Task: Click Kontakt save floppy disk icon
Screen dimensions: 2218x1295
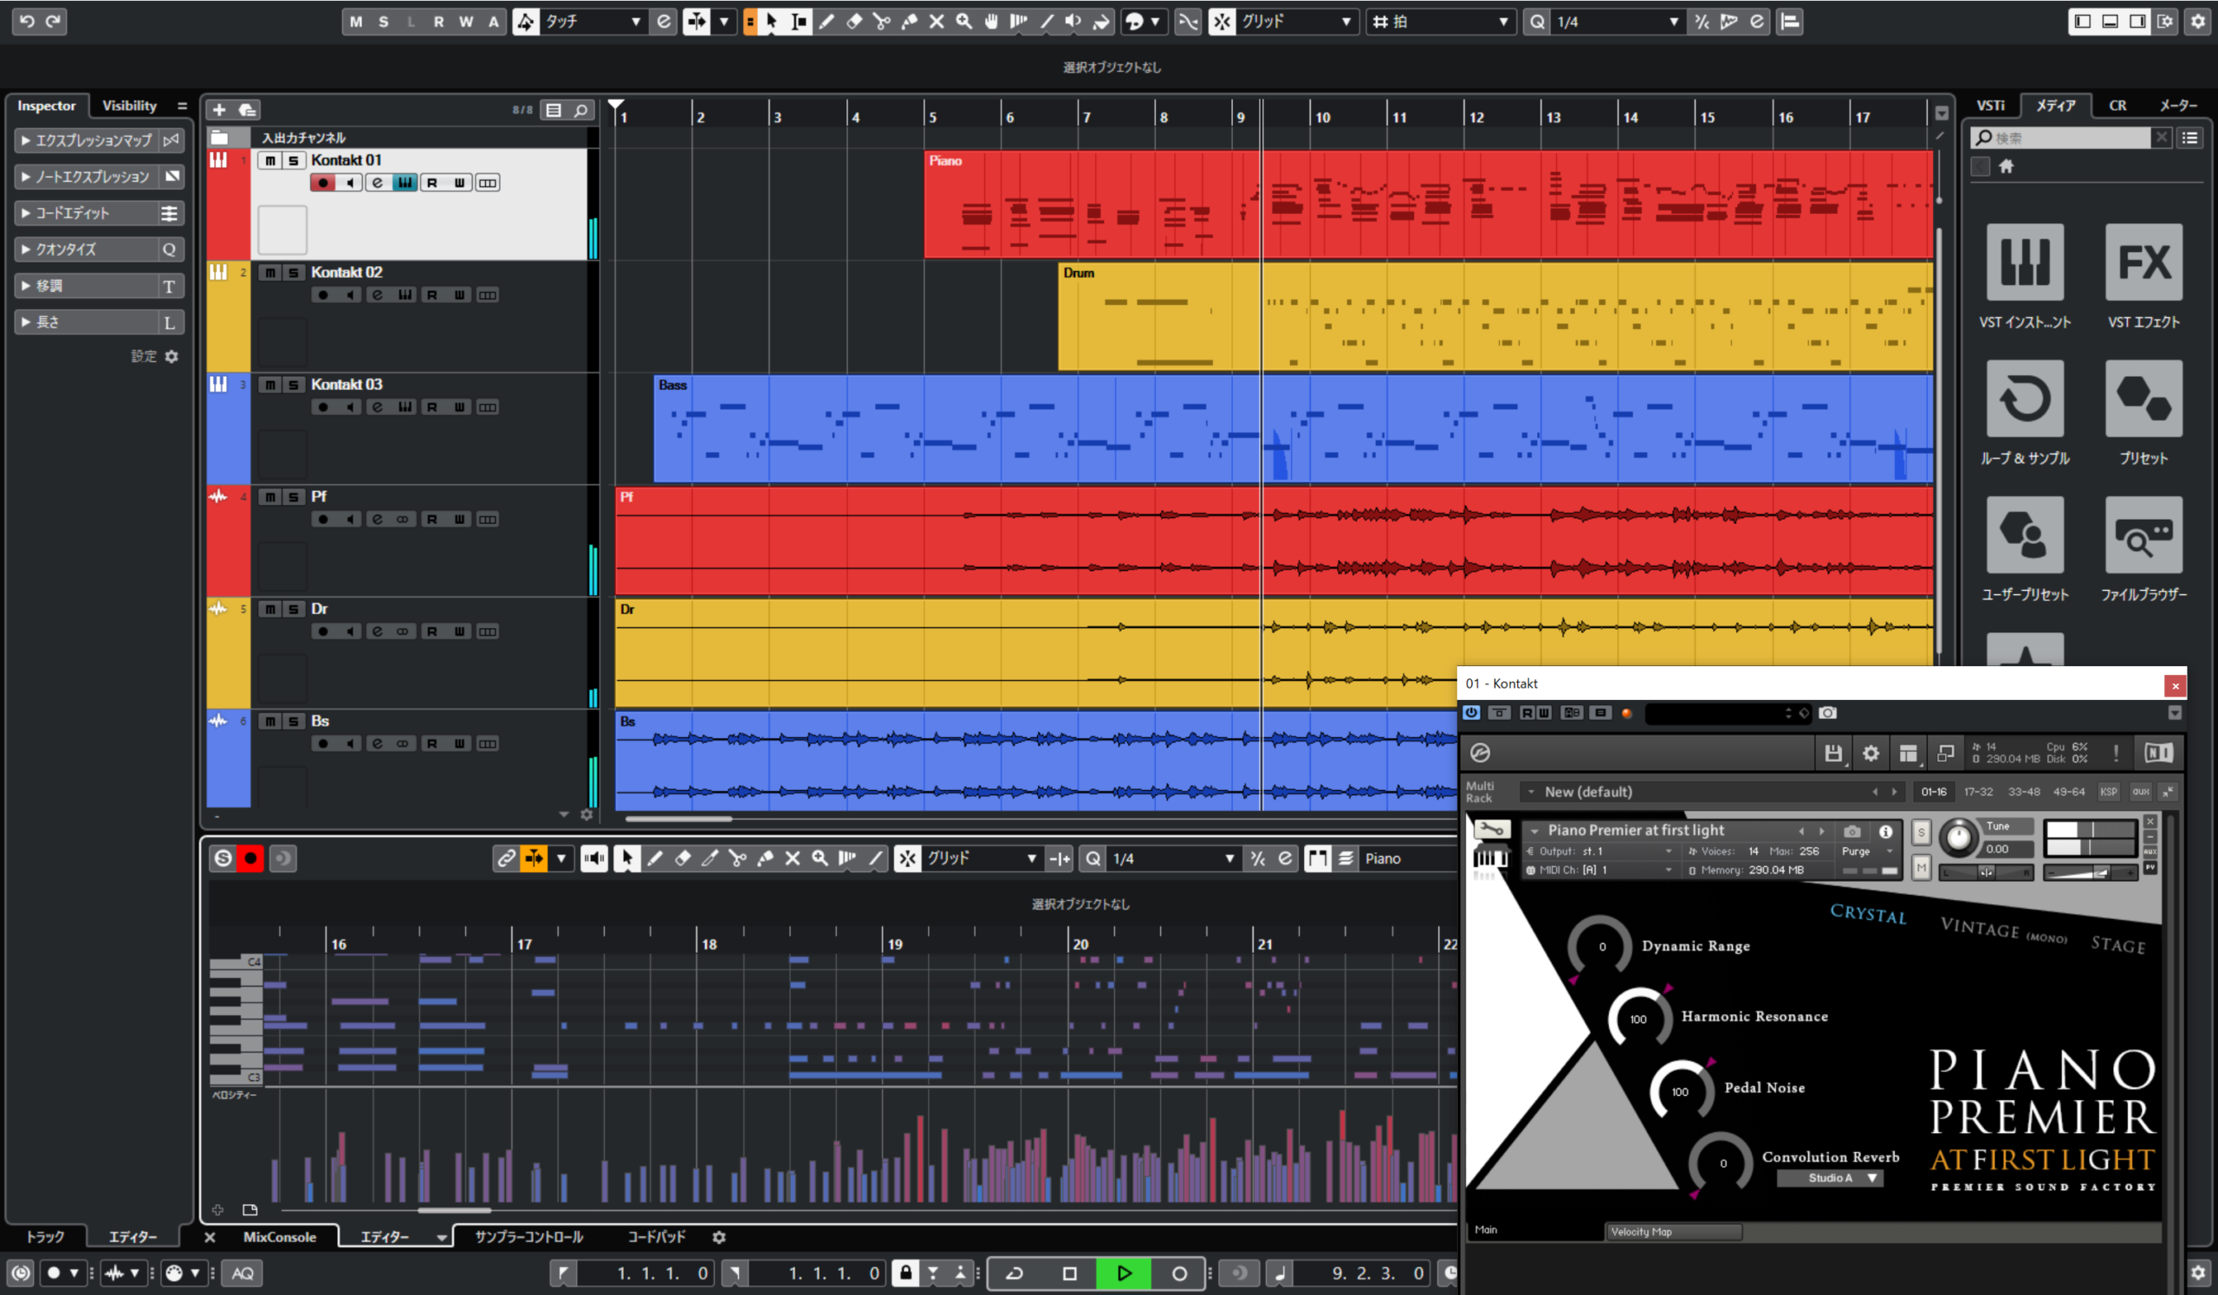Action: (x=1833, y=753)
